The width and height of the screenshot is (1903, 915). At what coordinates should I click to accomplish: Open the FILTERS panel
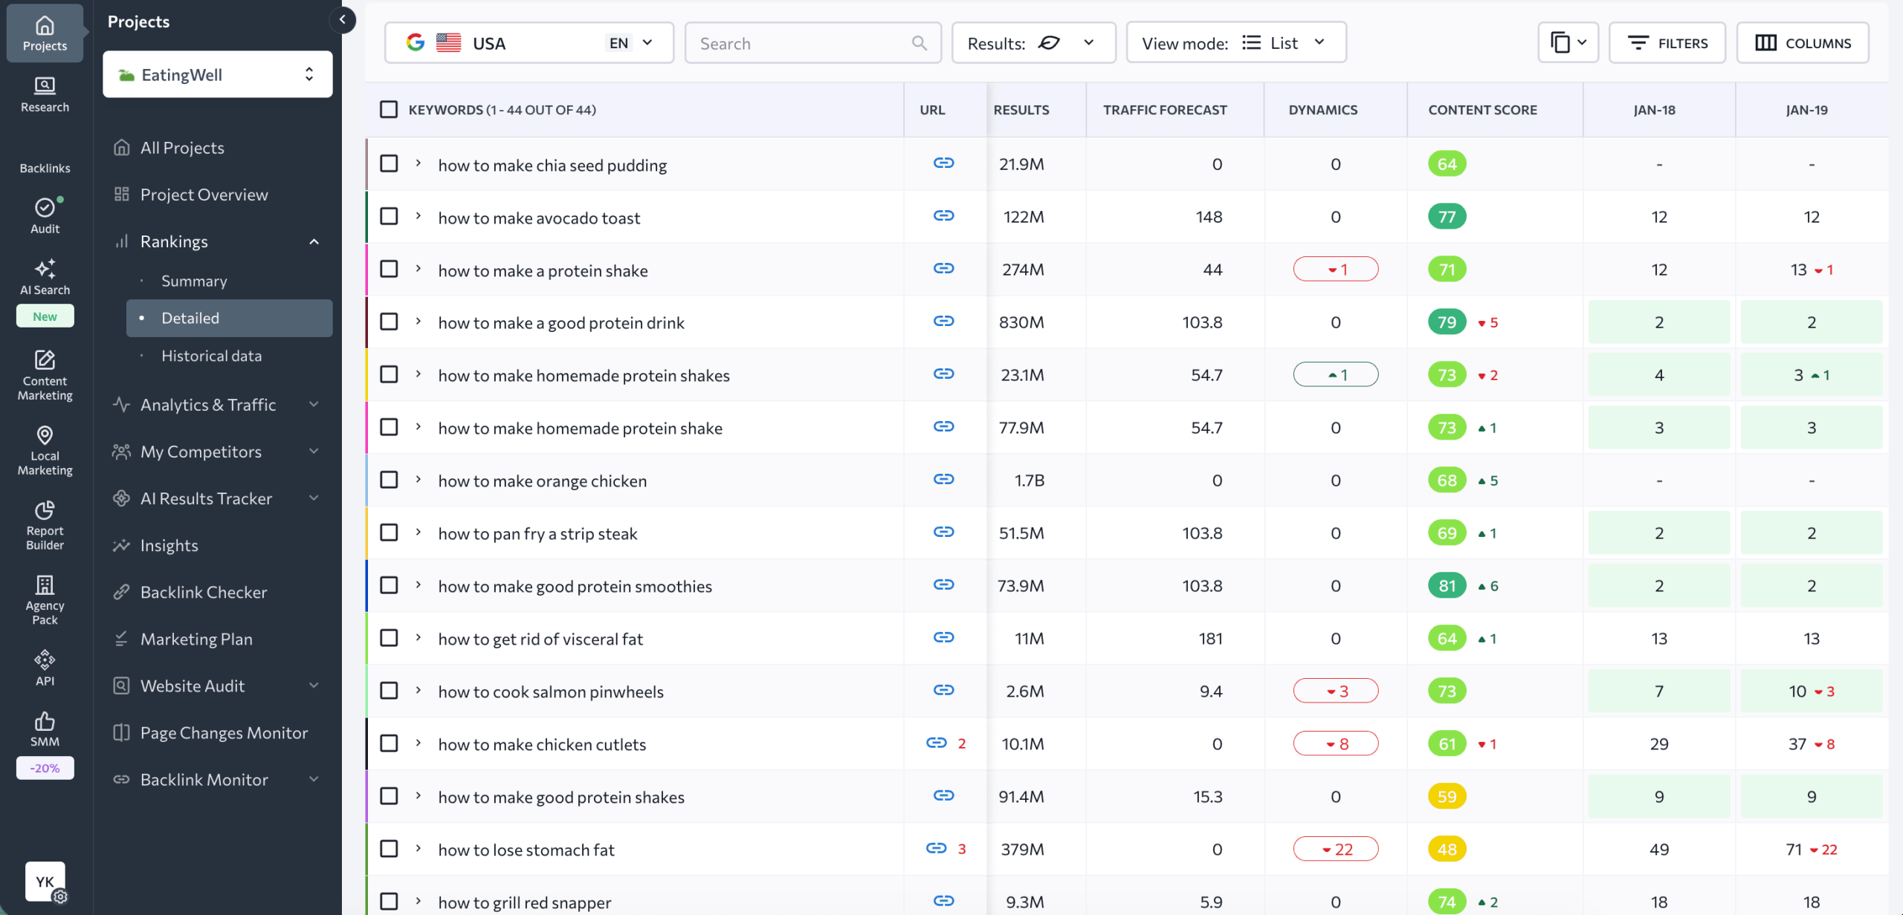click(x=1667, y=42)
